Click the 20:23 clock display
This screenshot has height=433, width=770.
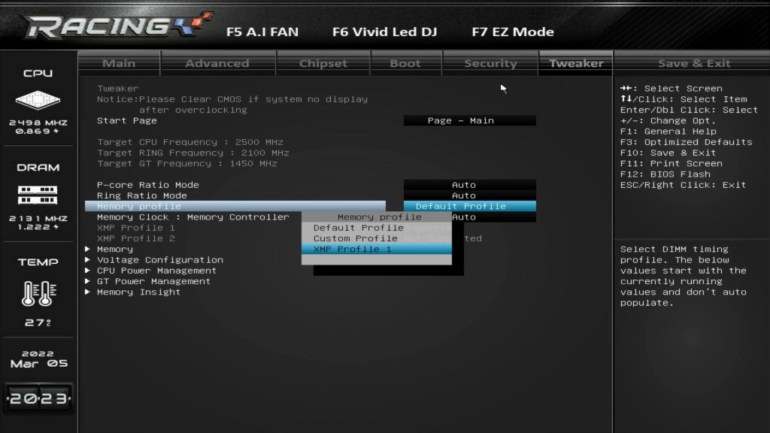[39, 398]
